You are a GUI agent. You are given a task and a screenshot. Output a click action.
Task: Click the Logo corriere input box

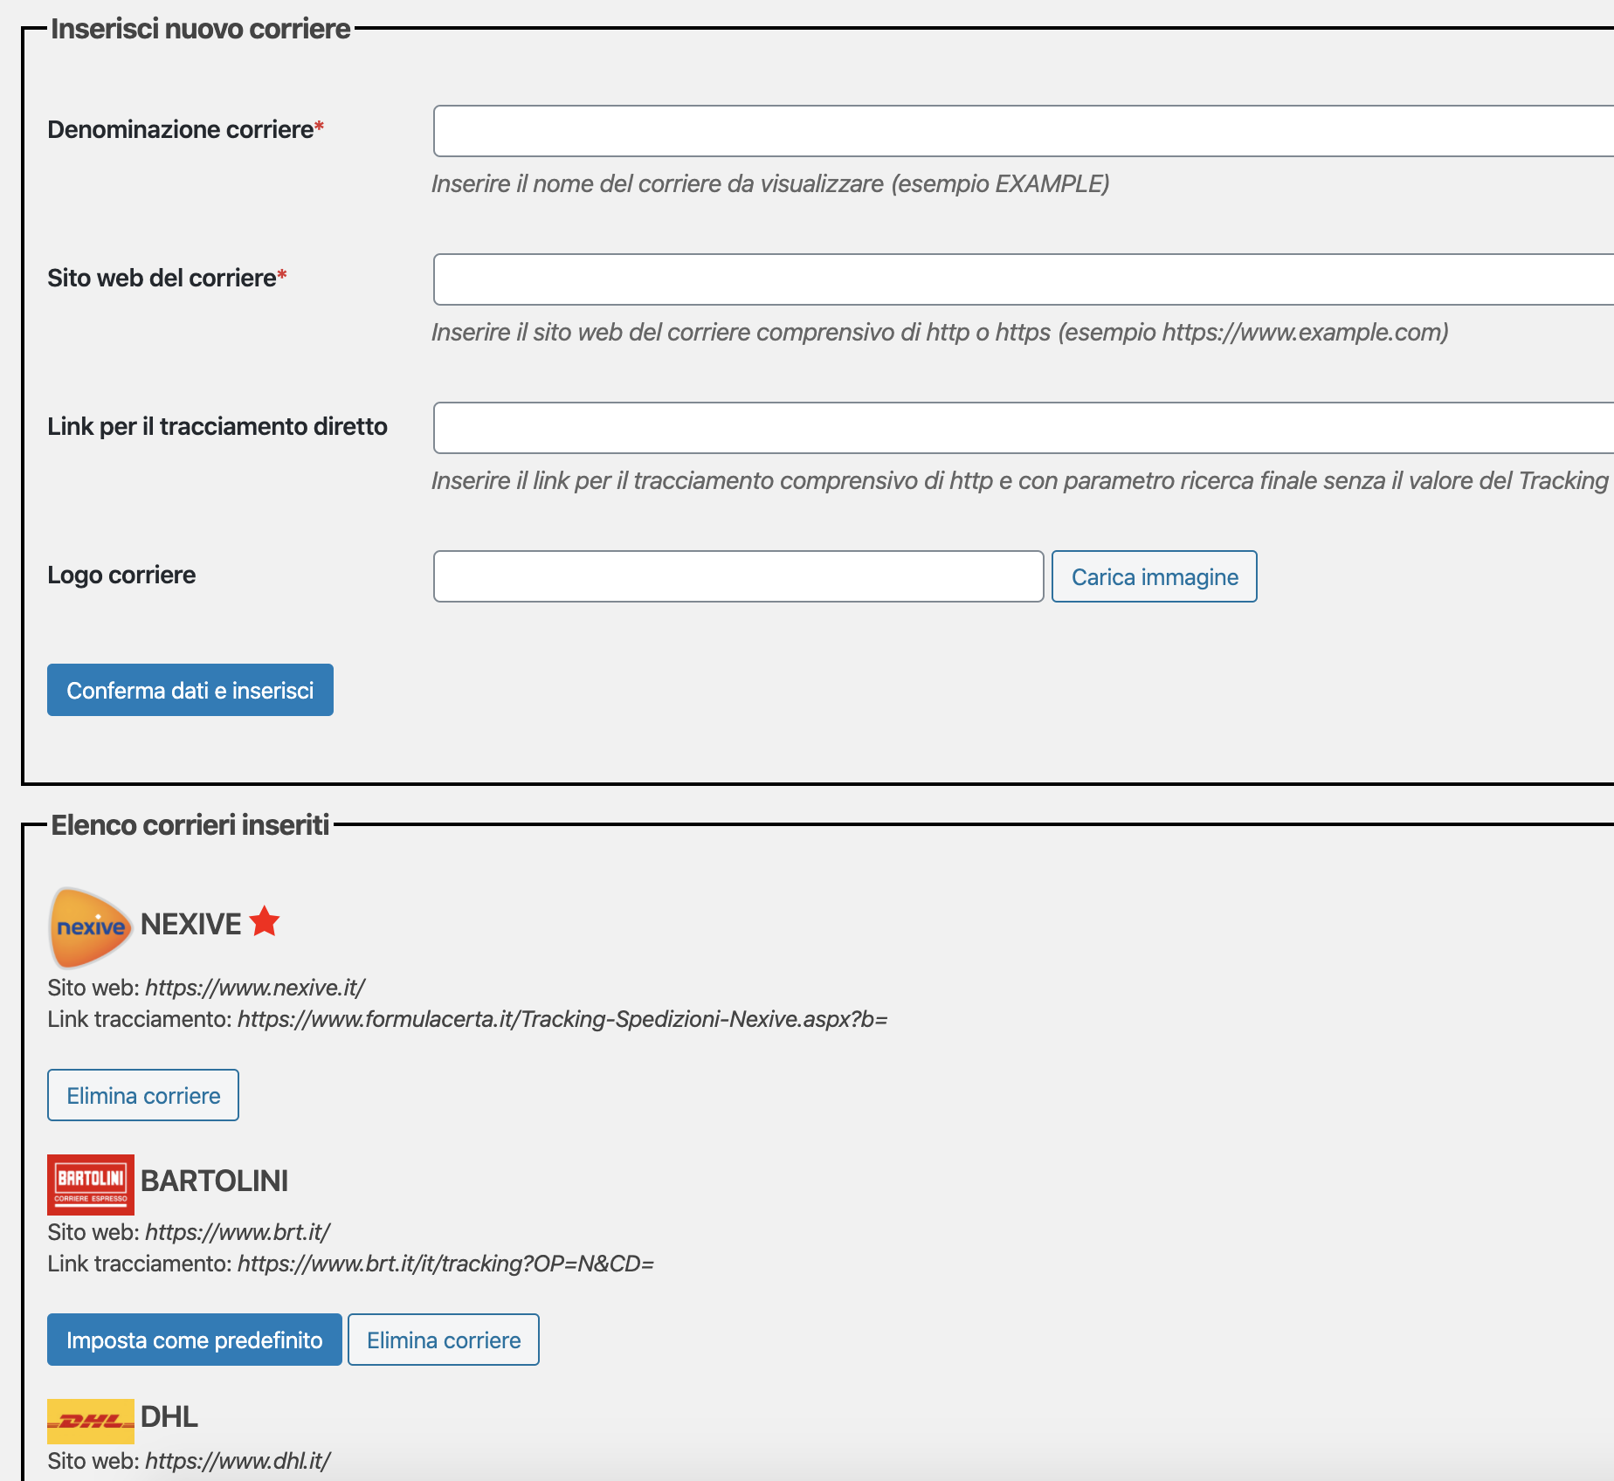pos(738,576)
